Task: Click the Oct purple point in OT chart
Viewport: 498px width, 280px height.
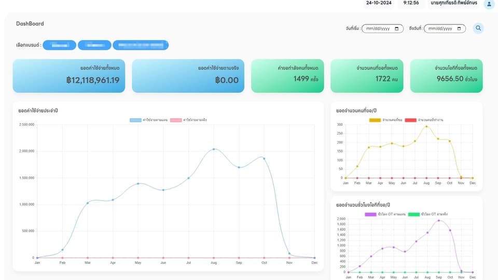Action: click(450, 230)
